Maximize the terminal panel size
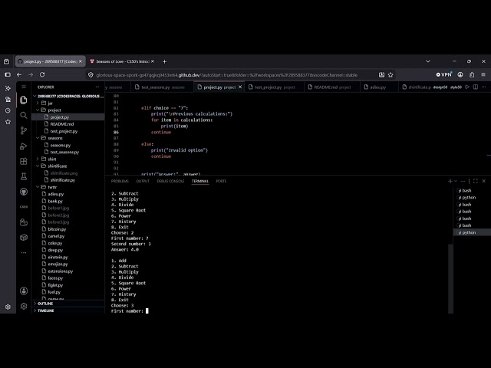Screen dimensions: 491x368 pos(476,181)
